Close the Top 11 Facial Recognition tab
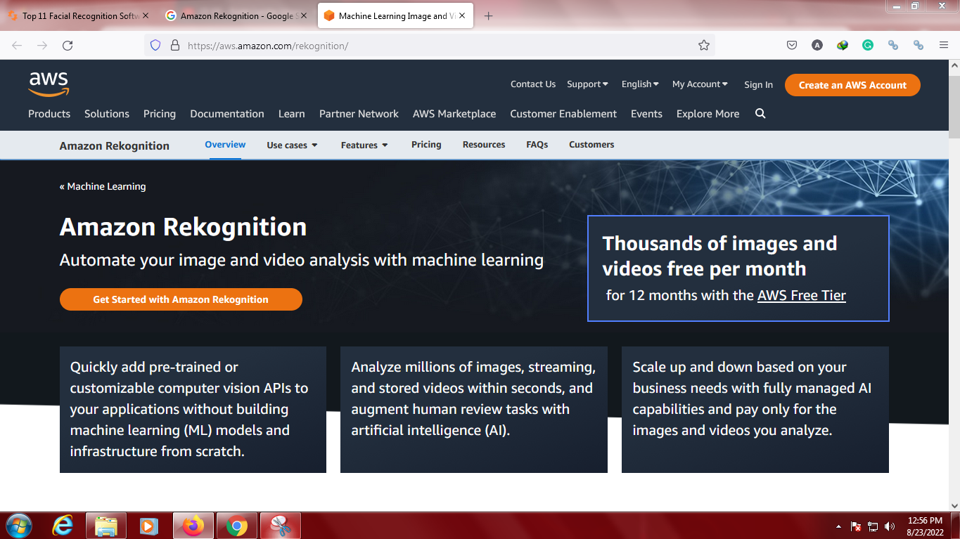The height and width of the screenshot is (539, 960). point(146,16)
